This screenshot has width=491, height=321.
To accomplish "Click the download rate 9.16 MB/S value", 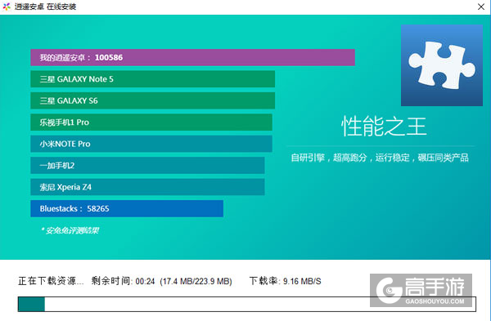I will pos(302,281).
